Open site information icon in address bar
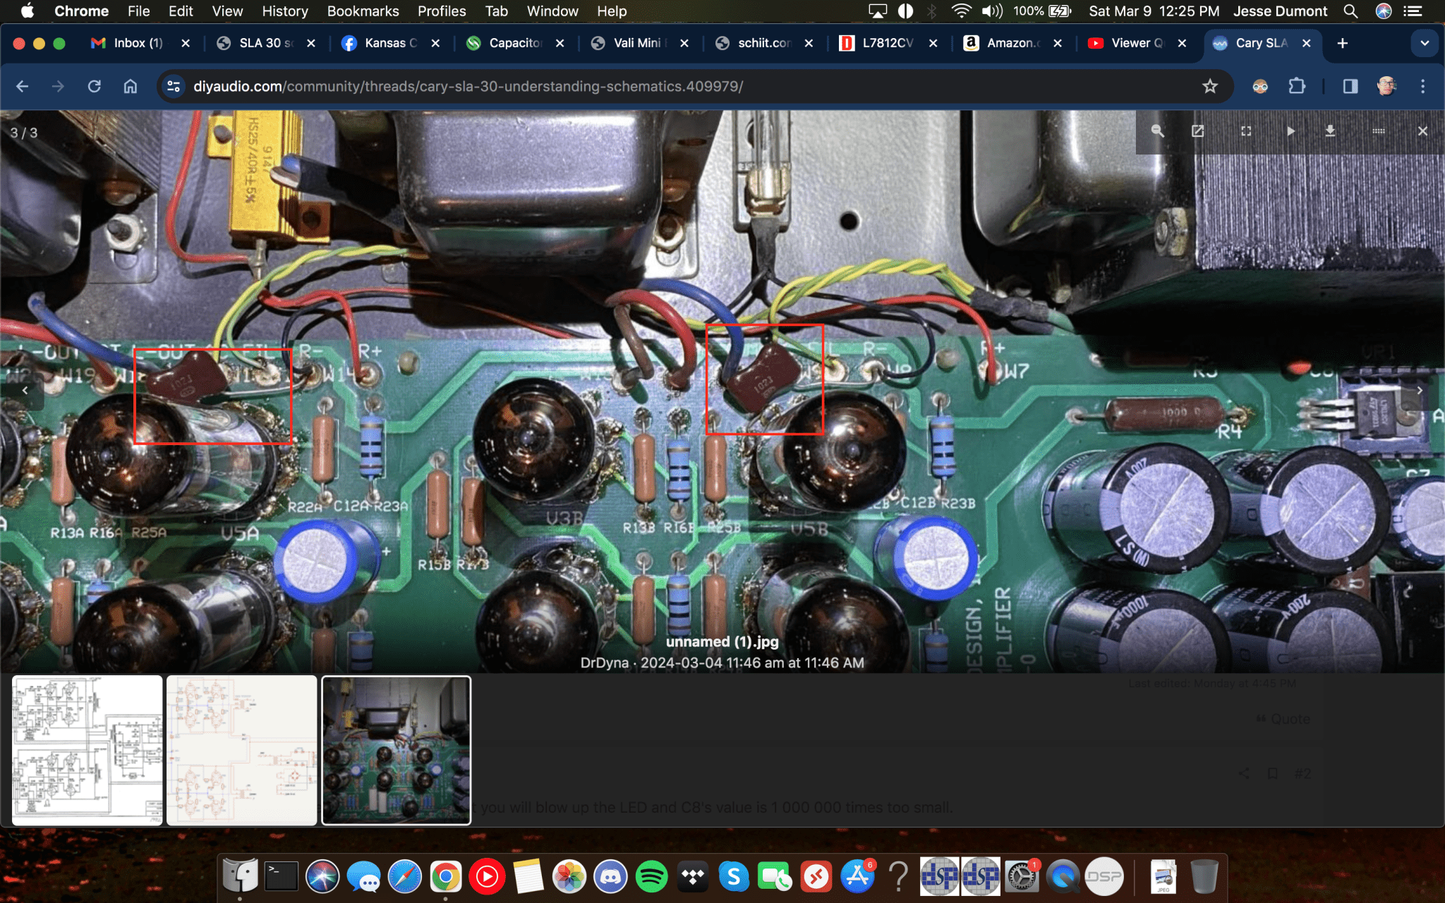The height and width of the screenshot is (903, 1445). tap(174, 86)
